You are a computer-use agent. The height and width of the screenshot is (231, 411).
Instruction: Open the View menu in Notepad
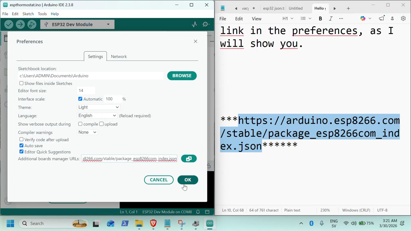(x=257, y=19)
